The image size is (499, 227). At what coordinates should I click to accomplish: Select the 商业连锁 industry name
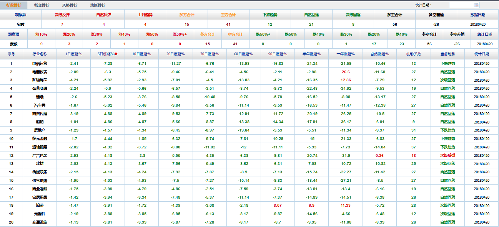coord(40,189)
